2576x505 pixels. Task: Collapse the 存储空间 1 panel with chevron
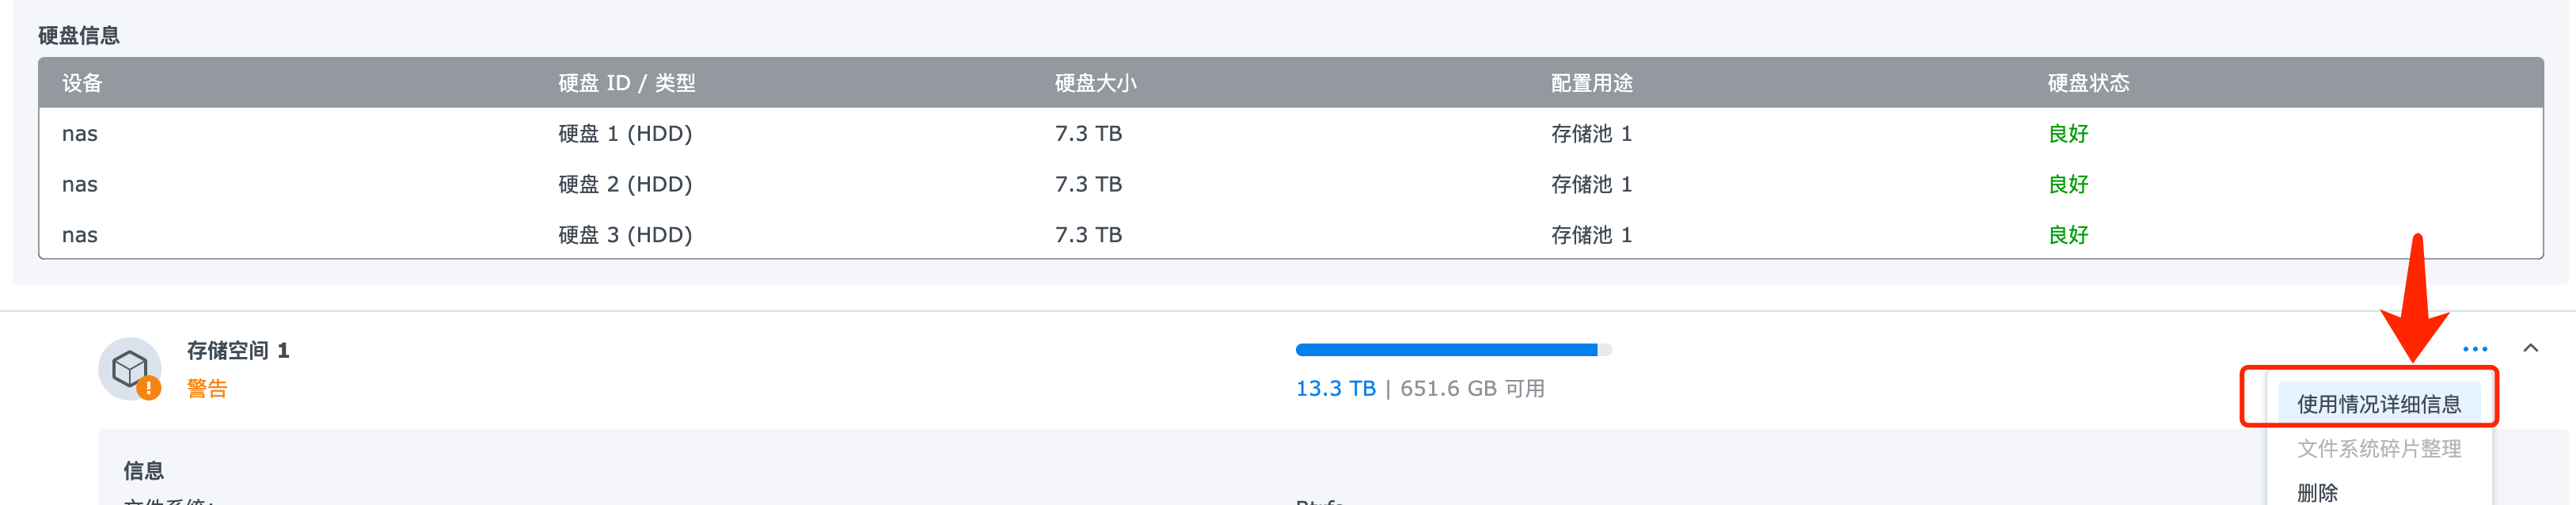[x=2531, y=348]
